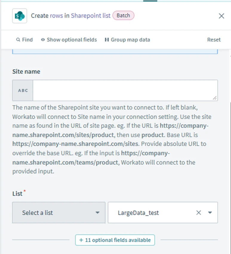Click the Batch badge
This screenshot has width=231, height=254.
[124, 16]
